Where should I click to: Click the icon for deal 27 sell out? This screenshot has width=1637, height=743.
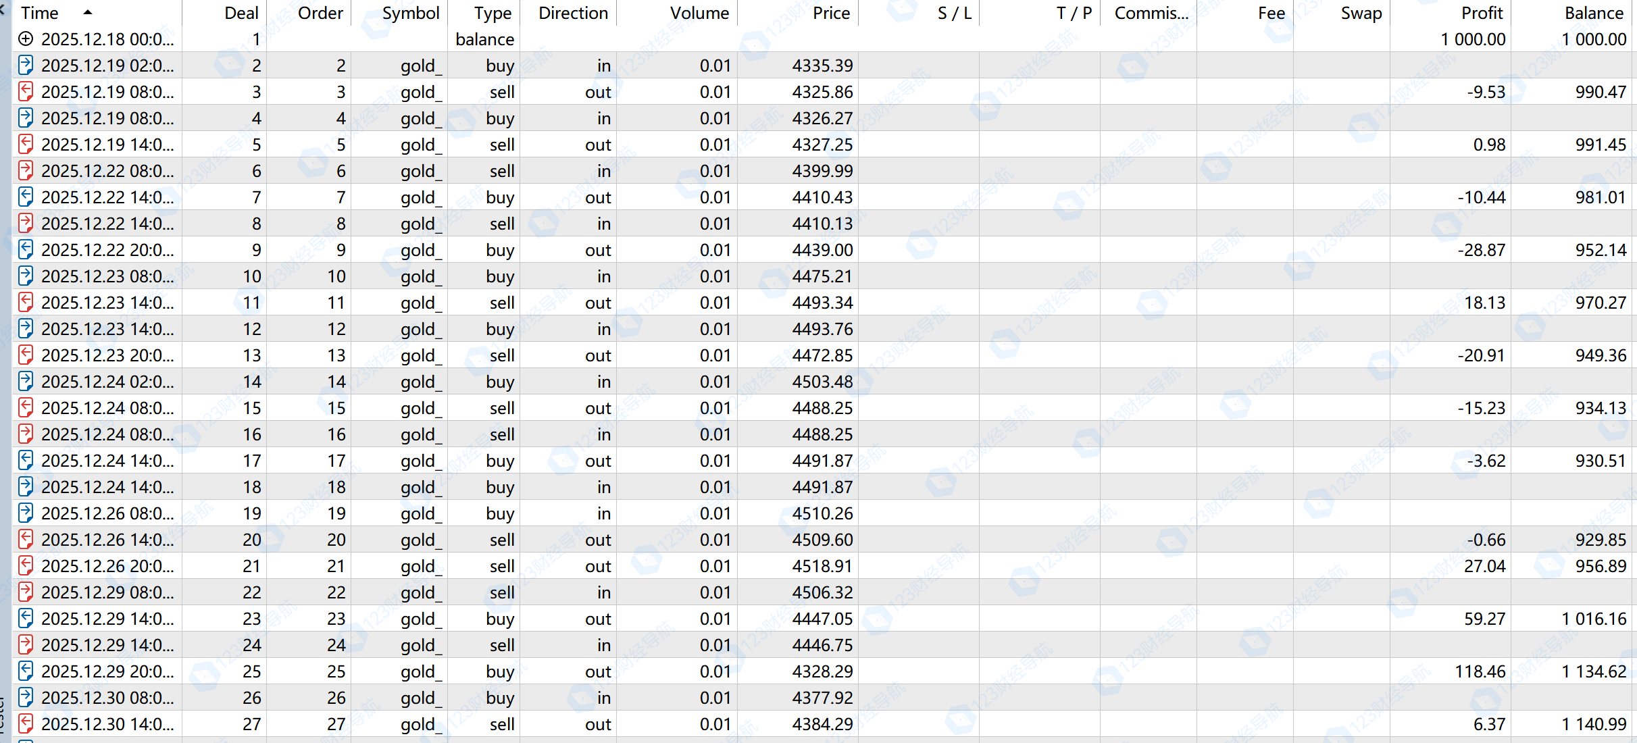pos(26,724)
